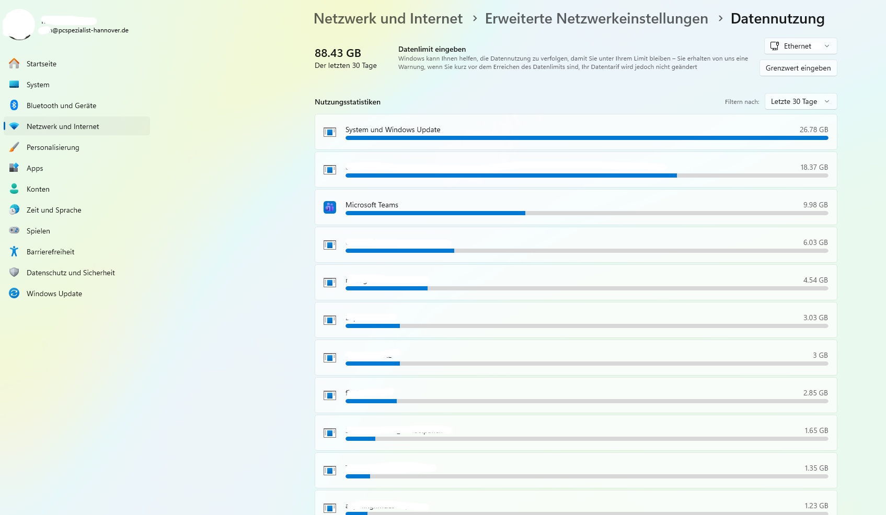Click the Windows Update sync icon
The image size is (886, 515).
tap(14, 294)
